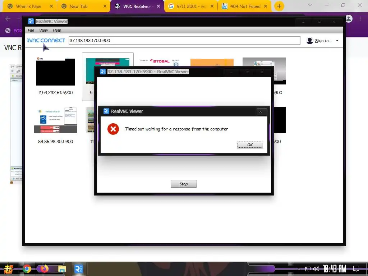Close the VNC Resolver browser tab
368x276 pixels.
coord(158,6)
